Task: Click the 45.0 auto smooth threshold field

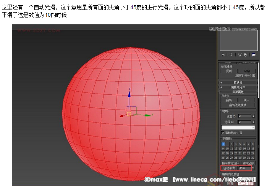Action: (x=244, y=168)
